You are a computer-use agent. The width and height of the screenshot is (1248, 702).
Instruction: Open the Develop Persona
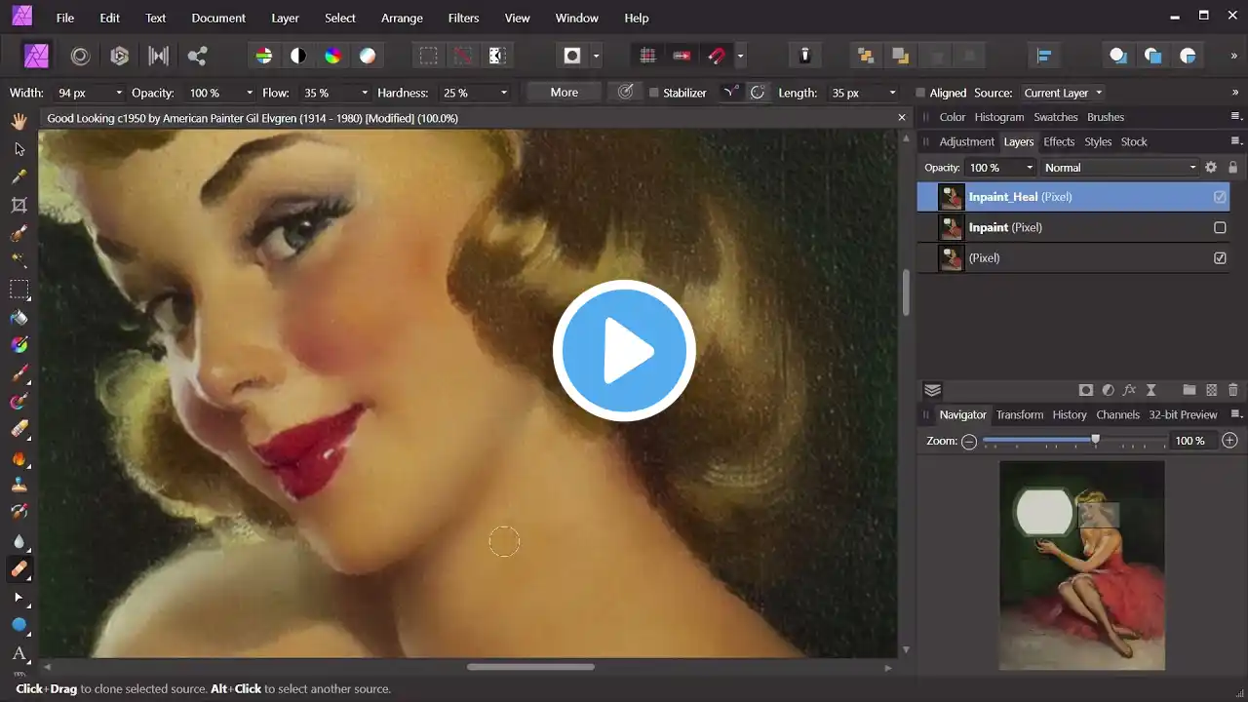[x=119, y=56]
